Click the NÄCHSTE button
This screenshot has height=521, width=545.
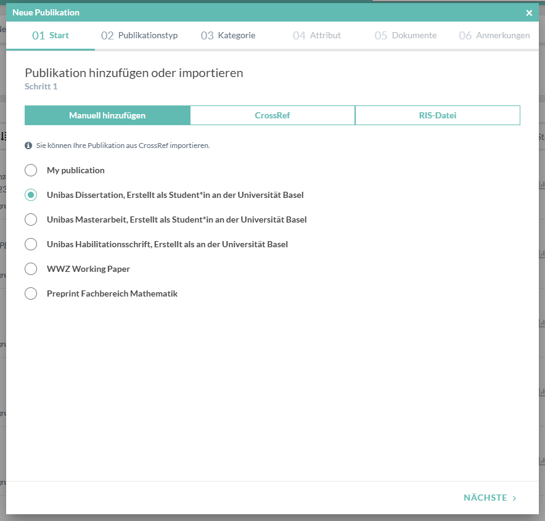[486, 498]
